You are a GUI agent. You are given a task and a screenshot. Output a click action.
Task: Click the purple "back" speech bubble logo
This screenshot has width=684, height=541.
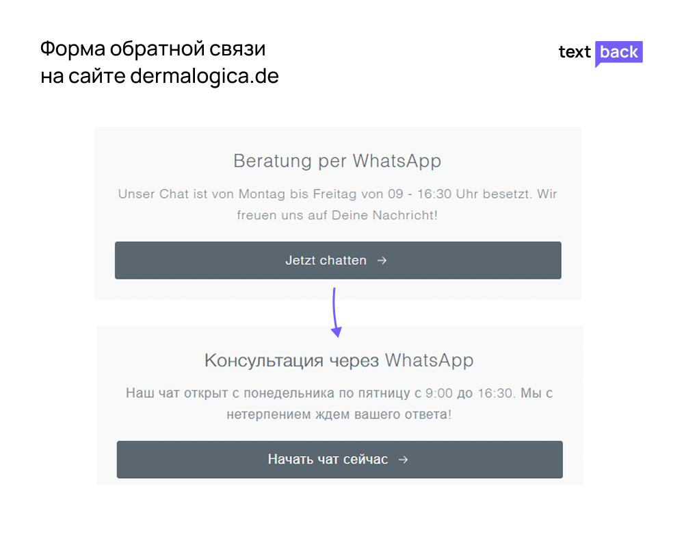(618, 53)
